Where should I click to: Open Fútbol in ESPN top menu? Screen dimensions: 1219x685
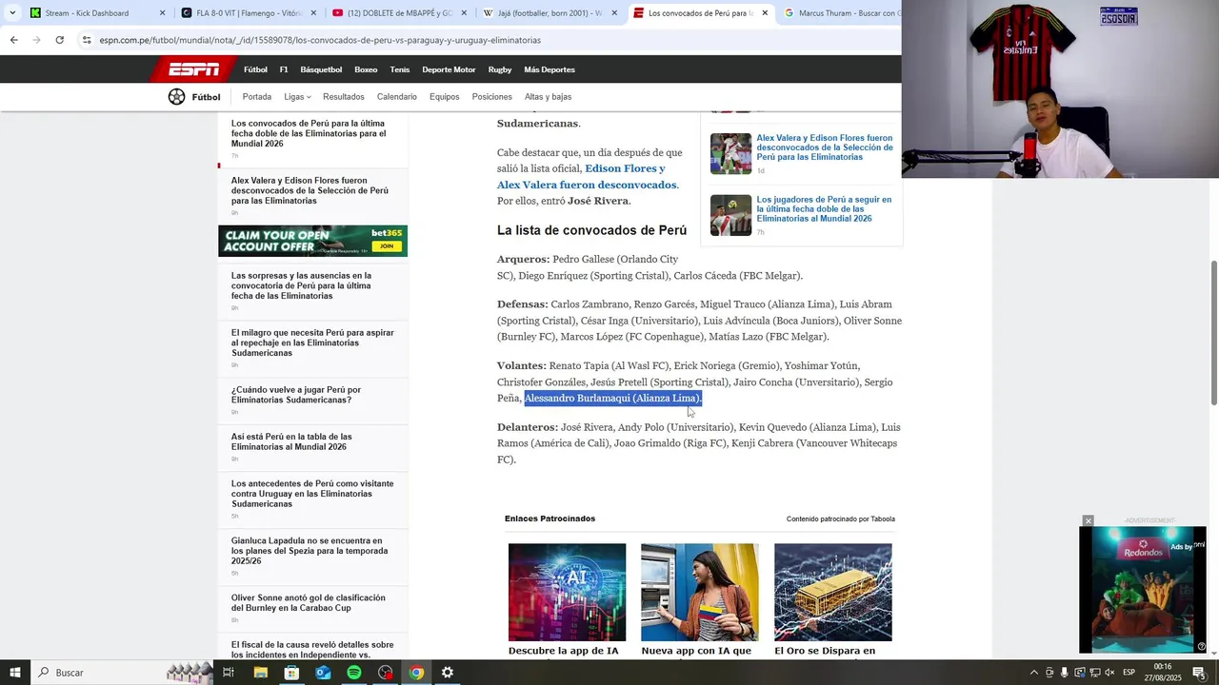pyautogui.click(x=255, y=69)
